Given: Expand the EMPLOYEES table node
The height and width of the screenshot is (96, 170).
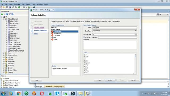Looking at the screenshot, I should [x=6, y=27].
